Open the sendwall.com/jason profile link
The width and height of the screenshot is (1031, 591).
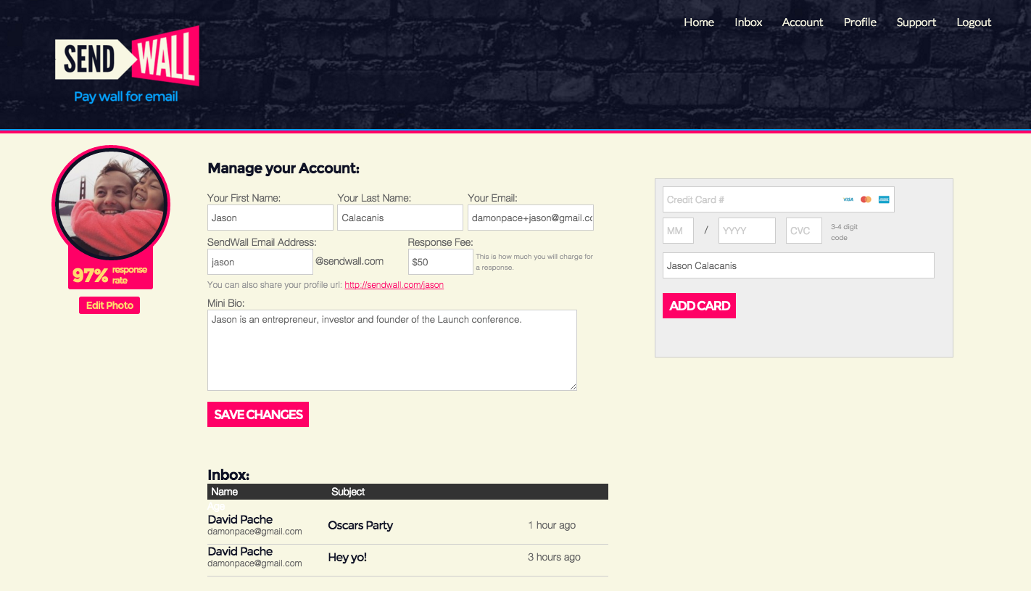(394, 285)
